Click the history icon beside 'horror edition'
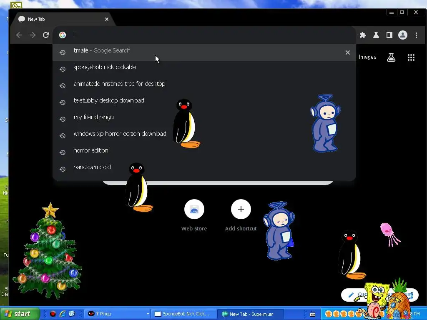427x320 pixels. (x=63, y=152)
